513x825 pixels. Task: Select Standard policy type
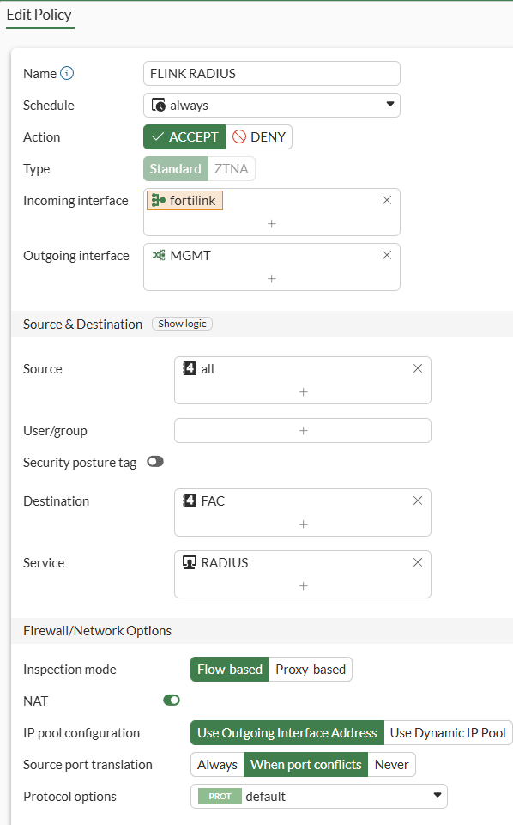pyautogui.click(x=176, y=168)
